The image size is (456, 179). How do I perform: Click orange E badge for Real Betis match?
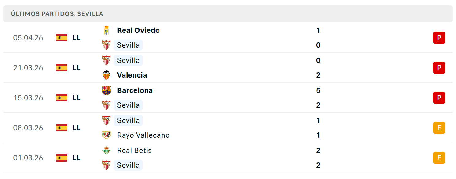pos(439,158)
